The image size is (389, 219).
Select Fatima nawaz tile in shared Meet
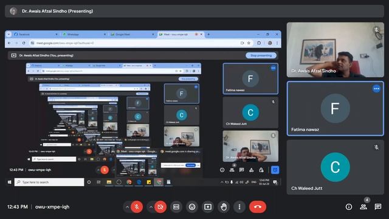[x=250, y=78]
